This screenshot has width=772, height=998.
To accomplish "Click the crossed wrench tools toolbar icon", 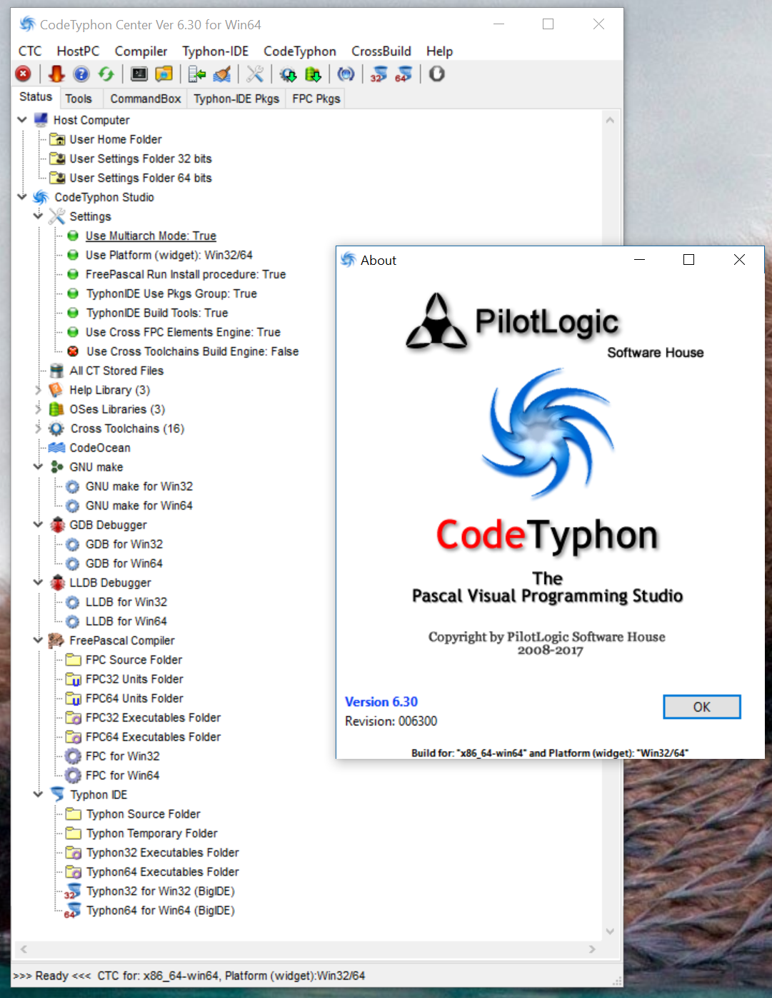I will coord(255,74).
